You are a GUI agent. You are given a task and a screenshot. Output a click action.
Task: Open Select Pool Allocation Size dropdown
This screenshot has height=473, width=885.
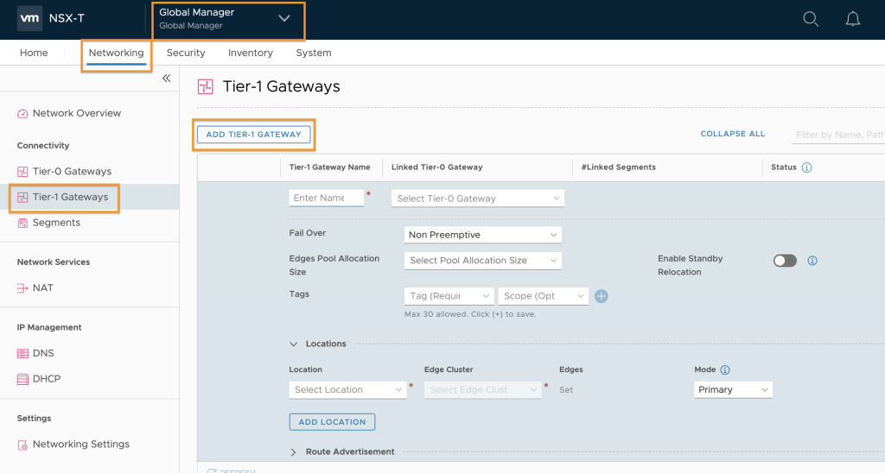coord(482,260)
